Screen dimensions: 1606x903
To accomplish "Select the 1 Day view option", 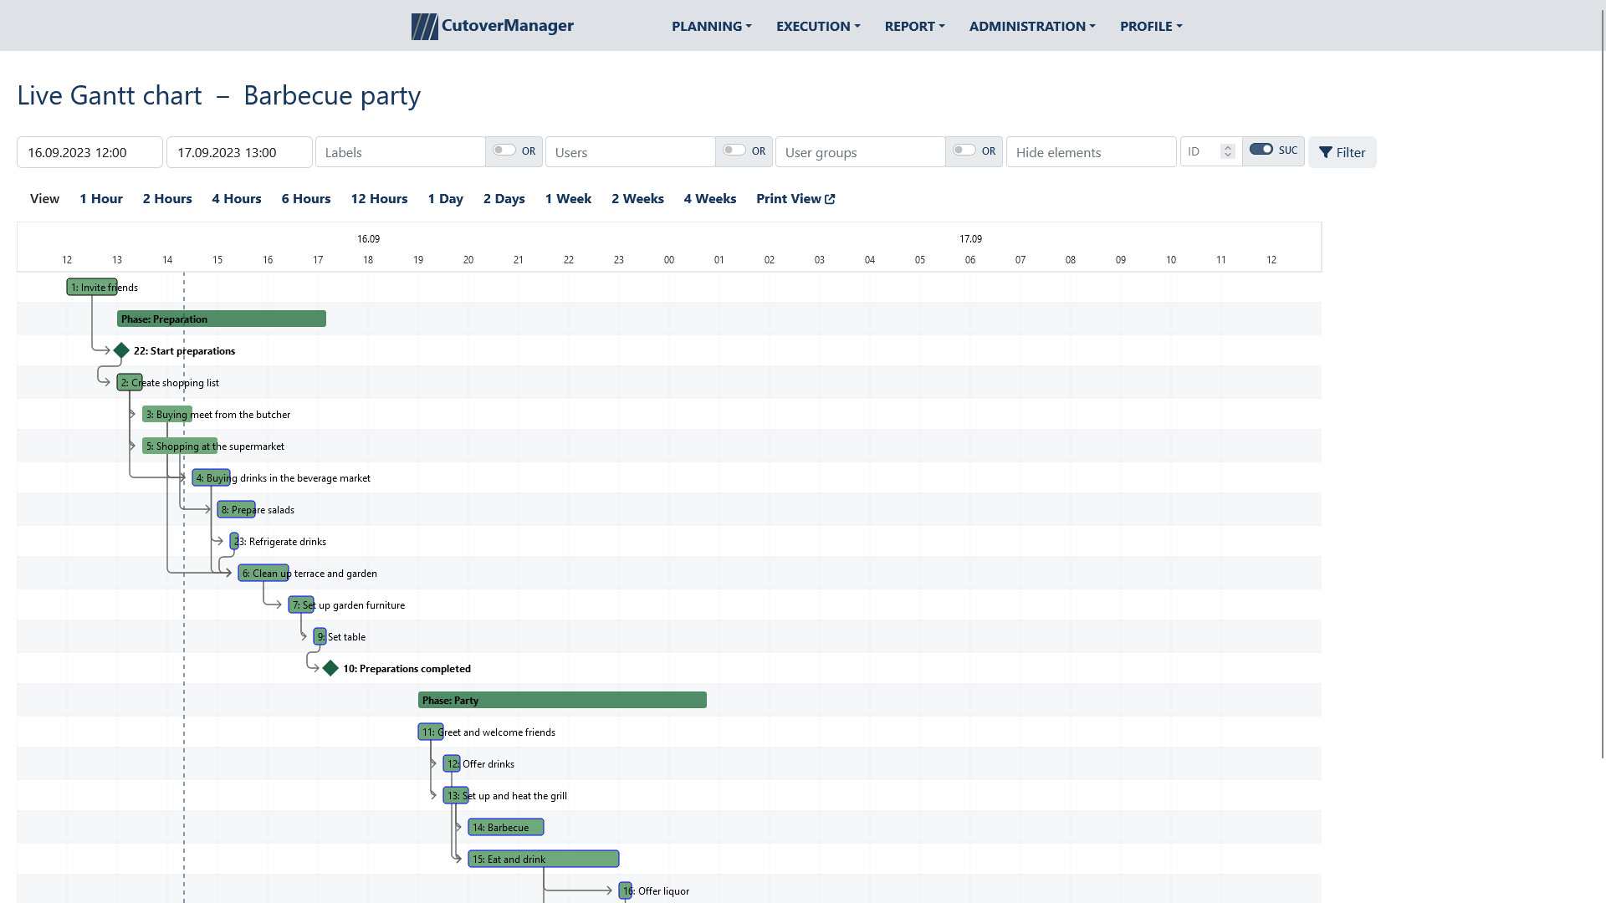I will coord(446,198).
